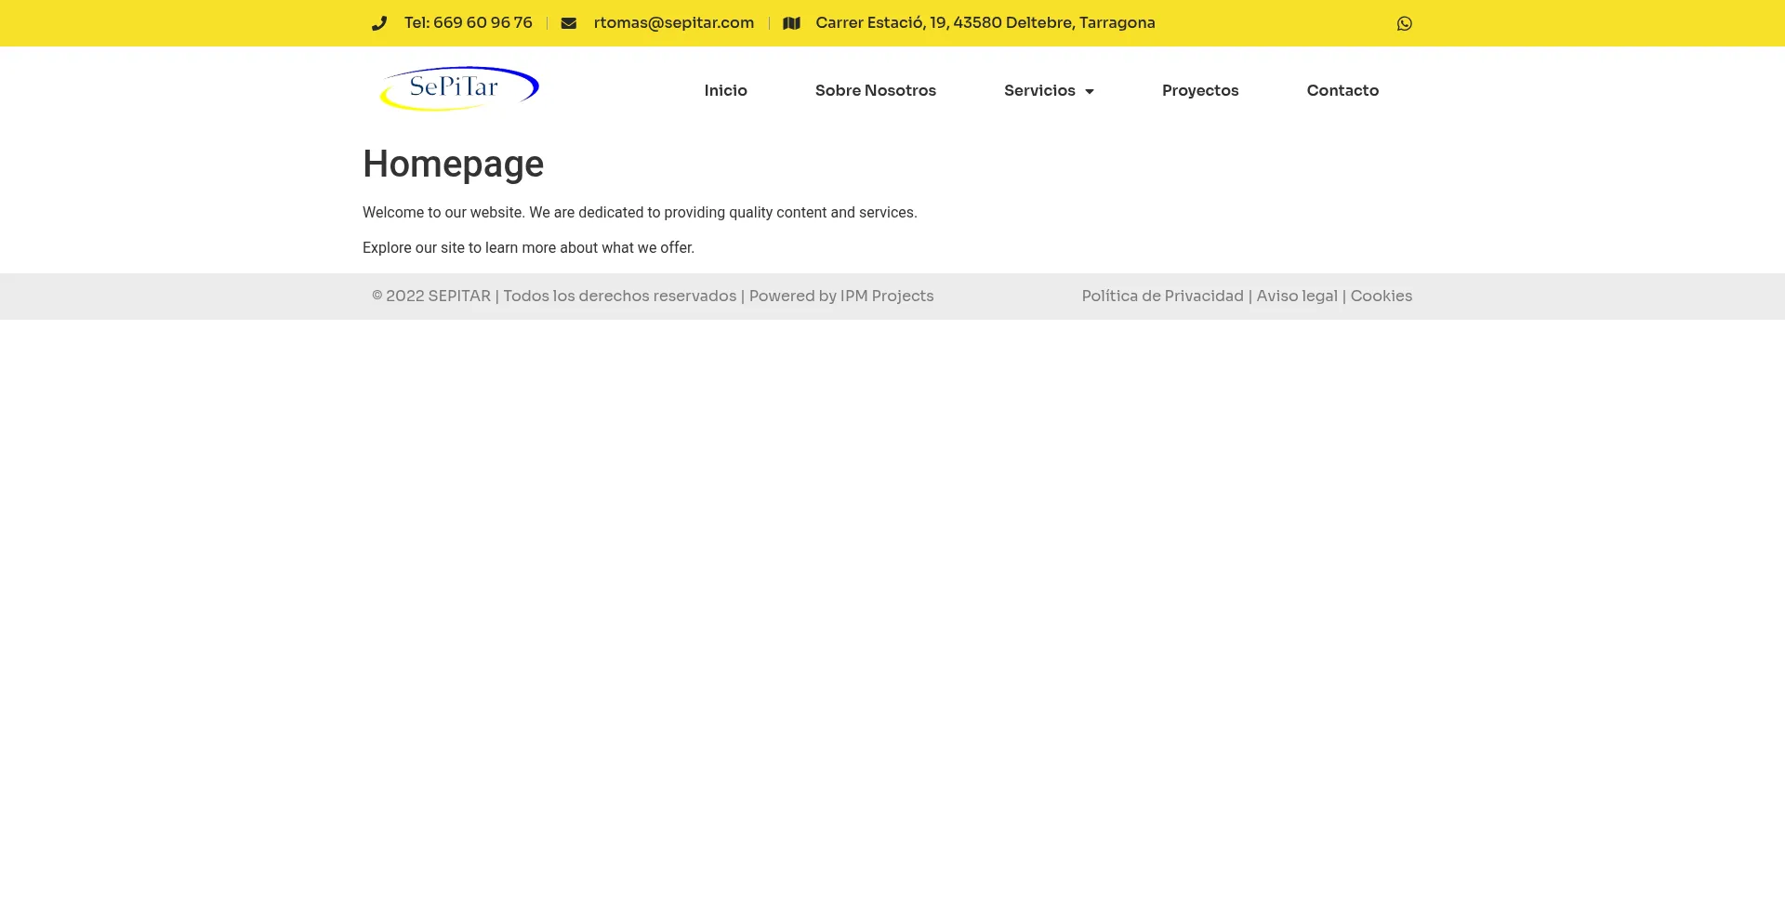This screenshot has height=923, width=1785.
Task: Open Política de Privacidad link
Action: coord(1162,296)
